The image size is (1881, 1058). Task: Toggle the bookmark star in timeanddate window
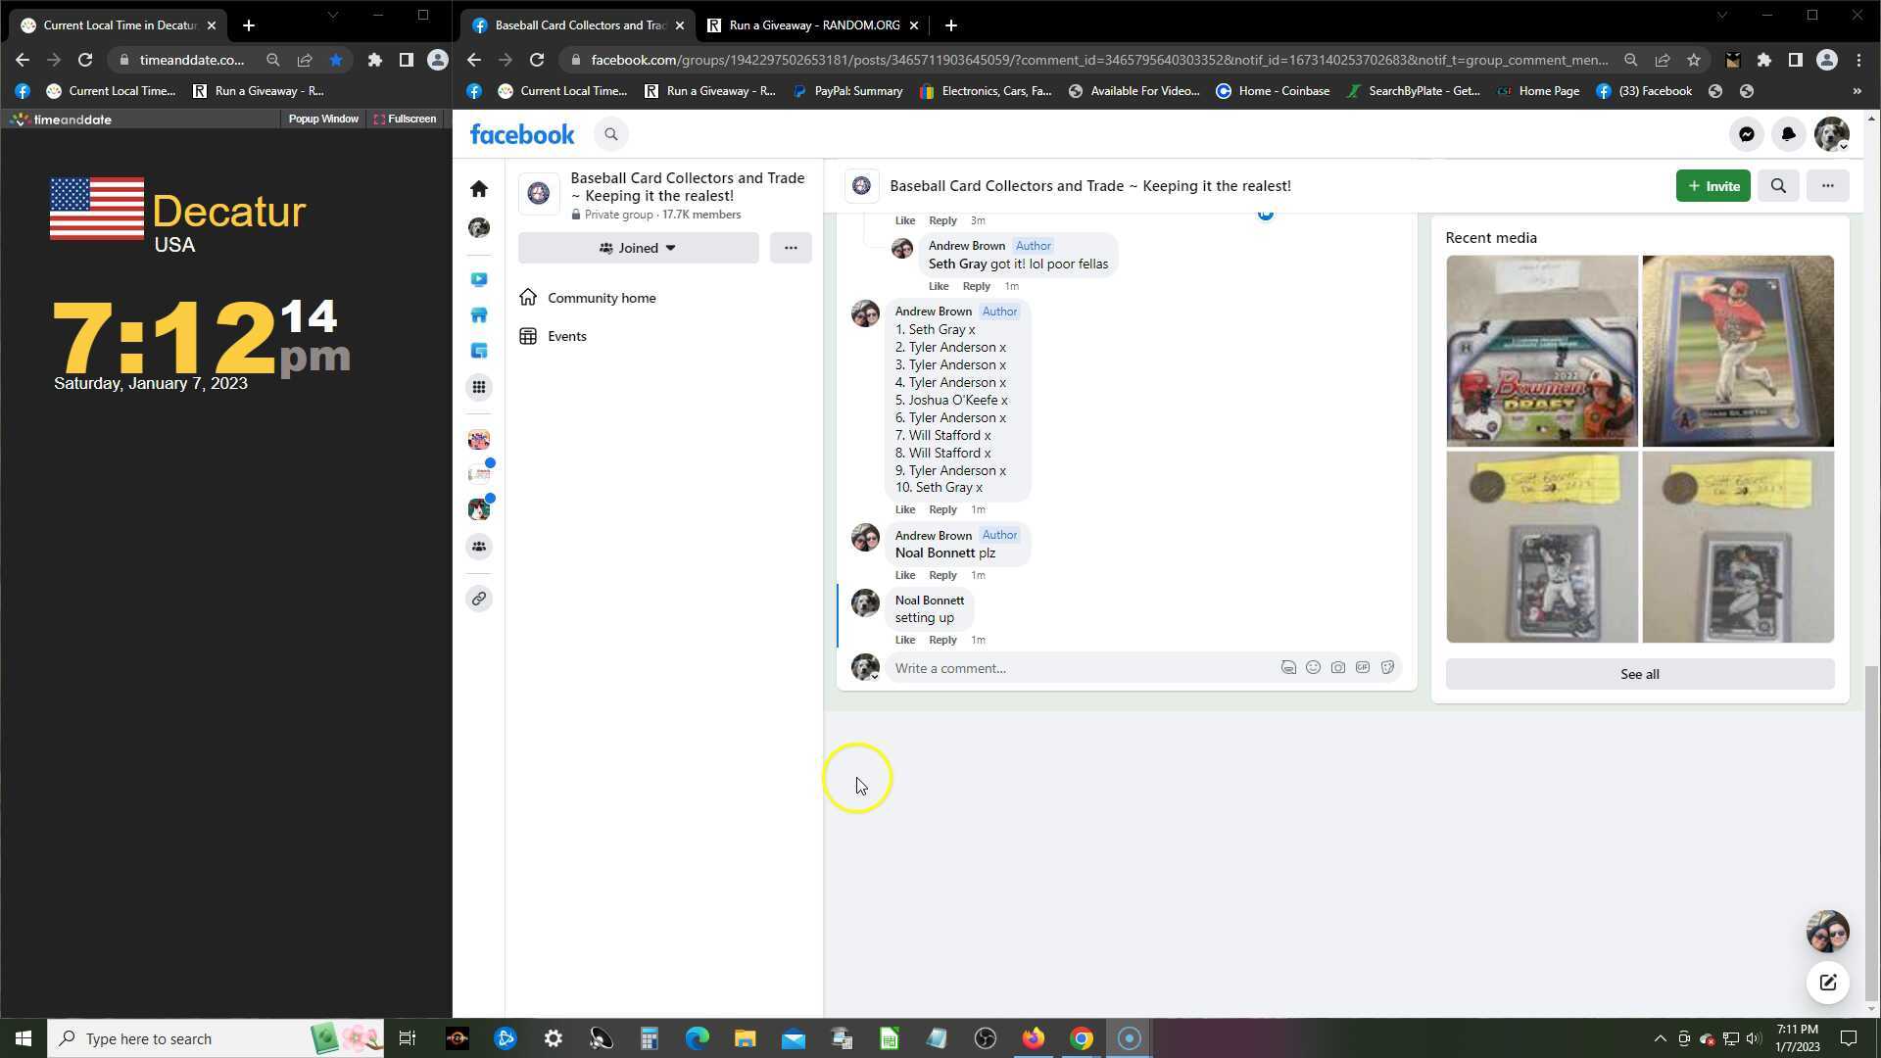click(x=336, y=60)
